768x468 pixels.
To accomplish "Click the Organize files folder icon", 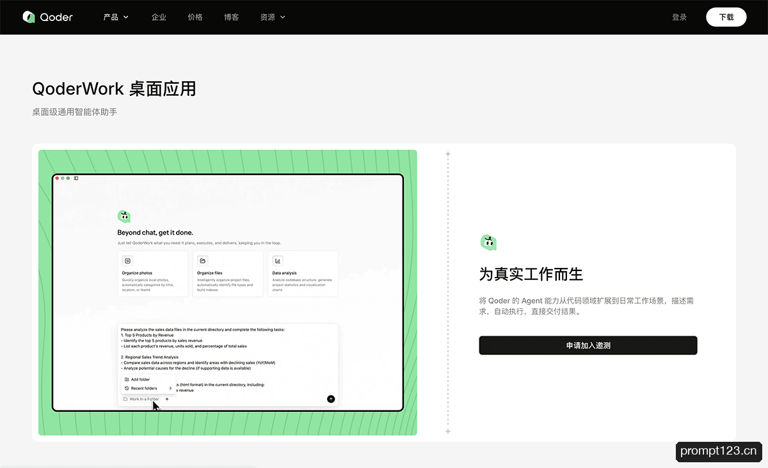I will pyautogui.click(x=202, y=261).
